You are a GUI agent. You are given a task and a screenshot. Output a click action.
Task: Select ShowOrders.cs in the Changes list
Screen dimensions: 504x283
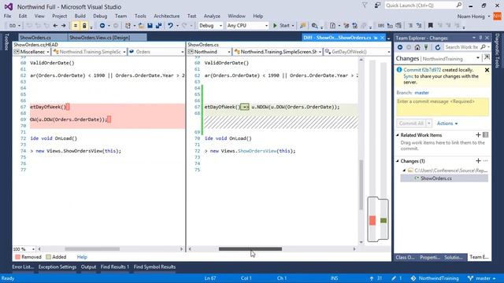click(444, 178)
